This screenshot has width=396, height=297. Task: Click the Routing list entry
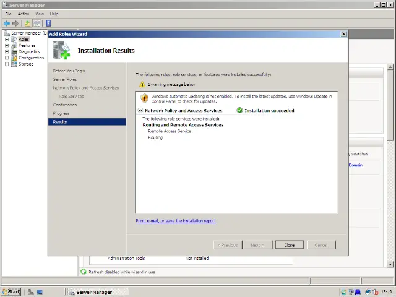click(155, 137)
